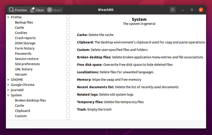Viewport: 212px width, 135px height.
Task: Close BleachBit with the orange button
Action: coord(201,10)
